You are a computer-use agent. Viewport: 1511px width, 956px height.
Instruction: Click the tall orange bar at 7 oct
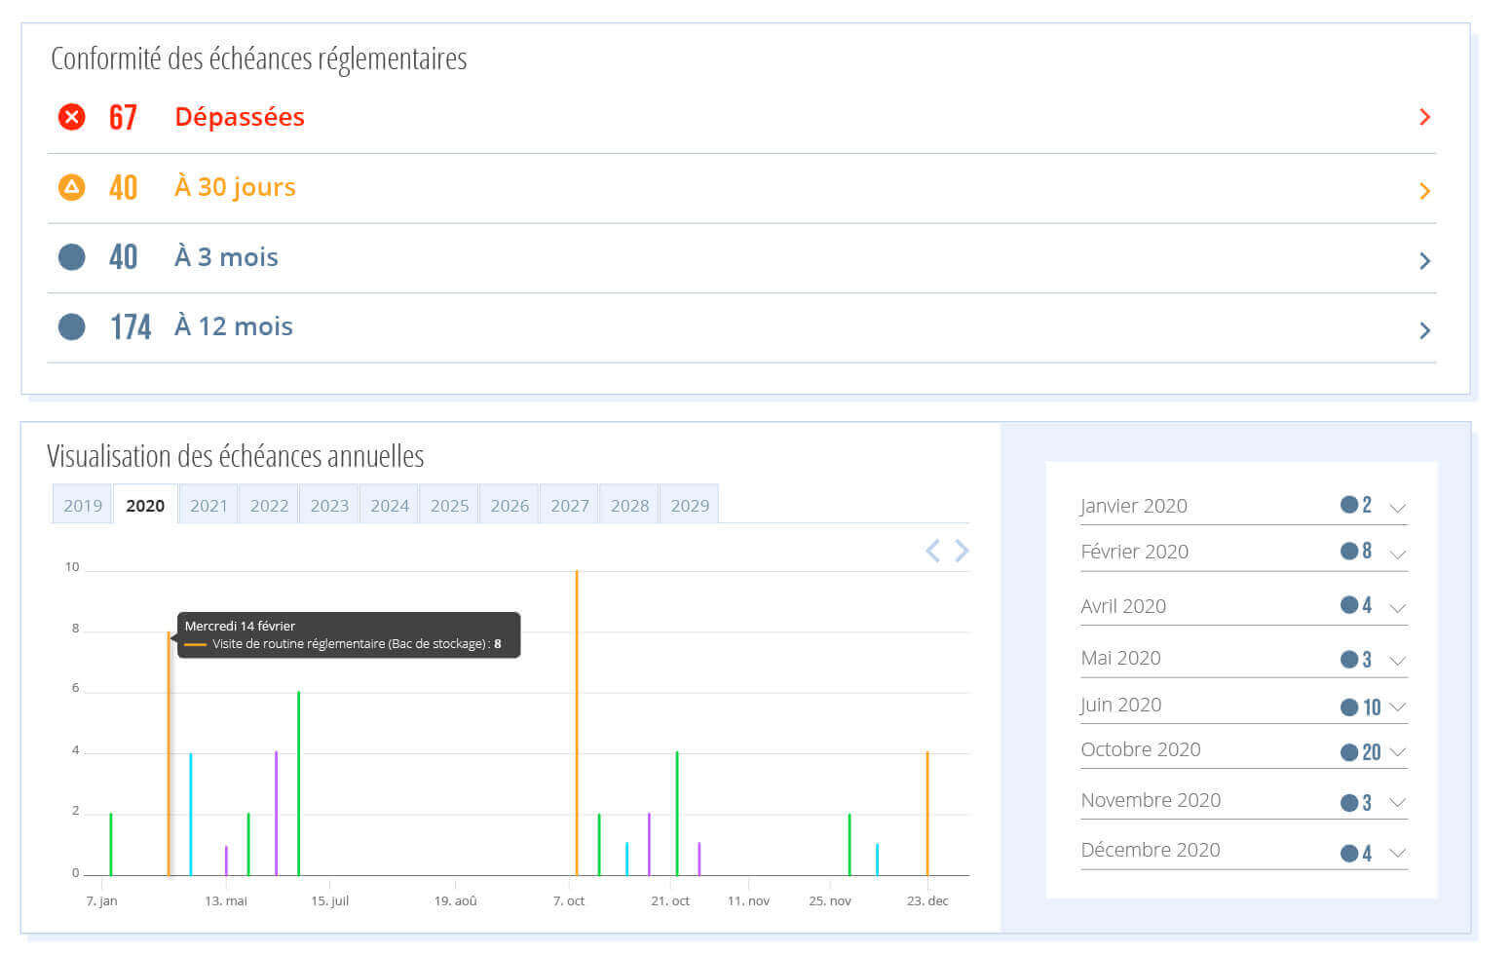(577, 721)
